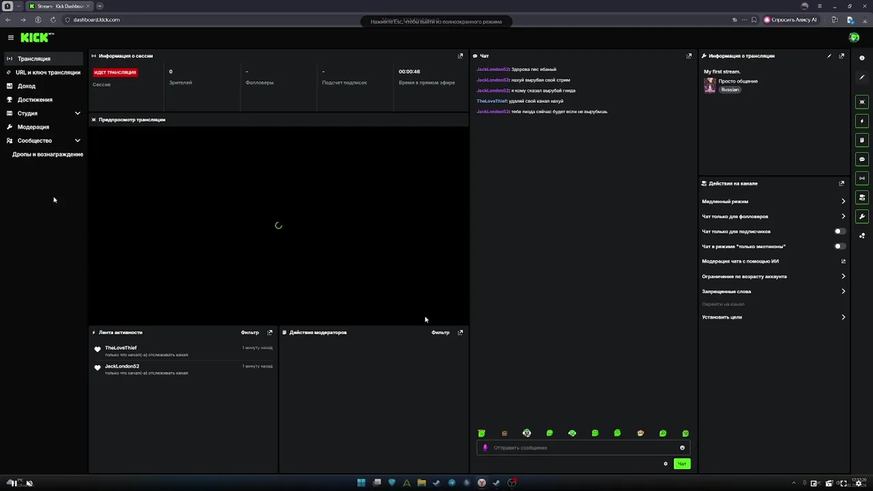Pop out the Информация о сессии panel

click(x=460, y=56)
